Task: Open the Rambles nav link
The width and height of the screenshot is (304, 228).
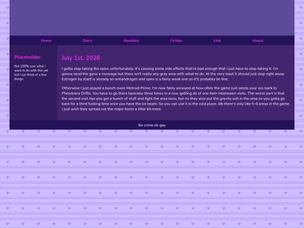Action: pos(131,41)
